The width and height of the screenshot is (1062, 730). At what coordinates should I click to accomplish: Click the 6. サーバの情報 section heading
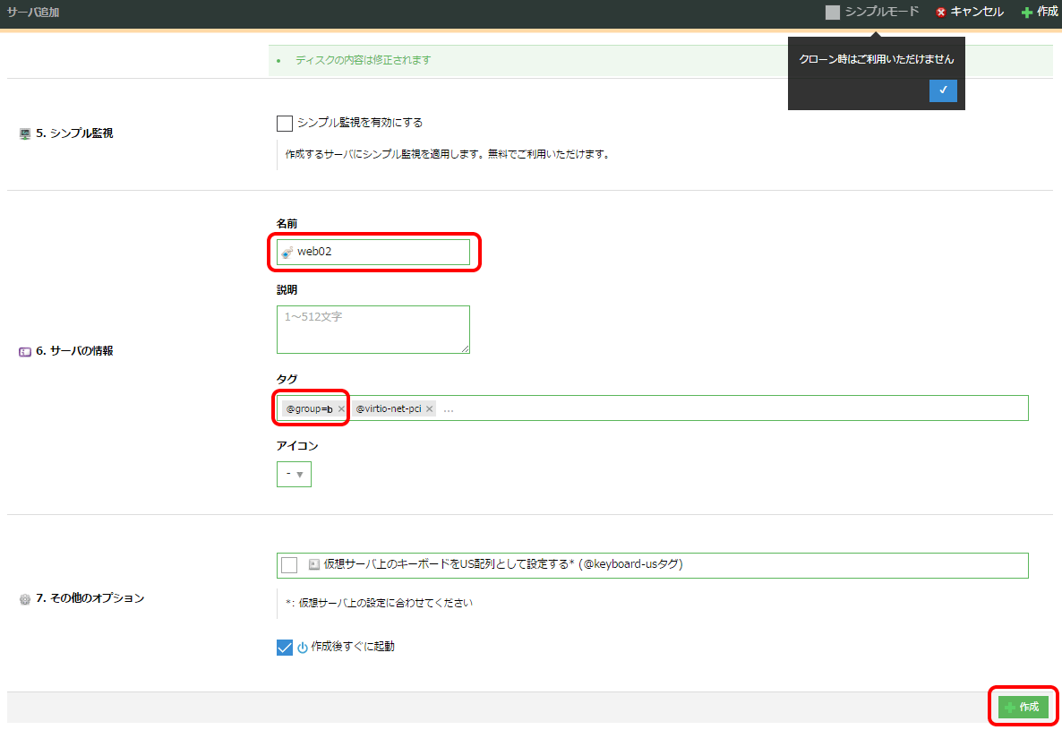point(74,351)
